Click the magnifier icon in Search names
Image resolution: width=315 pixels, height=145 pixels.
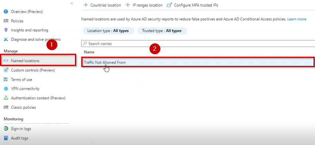pos(85,43)
